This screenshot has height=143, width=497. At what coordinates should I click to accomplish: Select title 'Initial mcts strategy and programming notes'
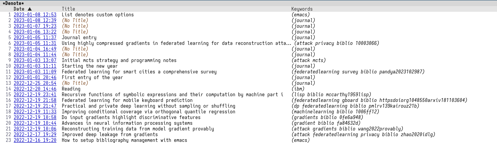[x=119, y=60]
